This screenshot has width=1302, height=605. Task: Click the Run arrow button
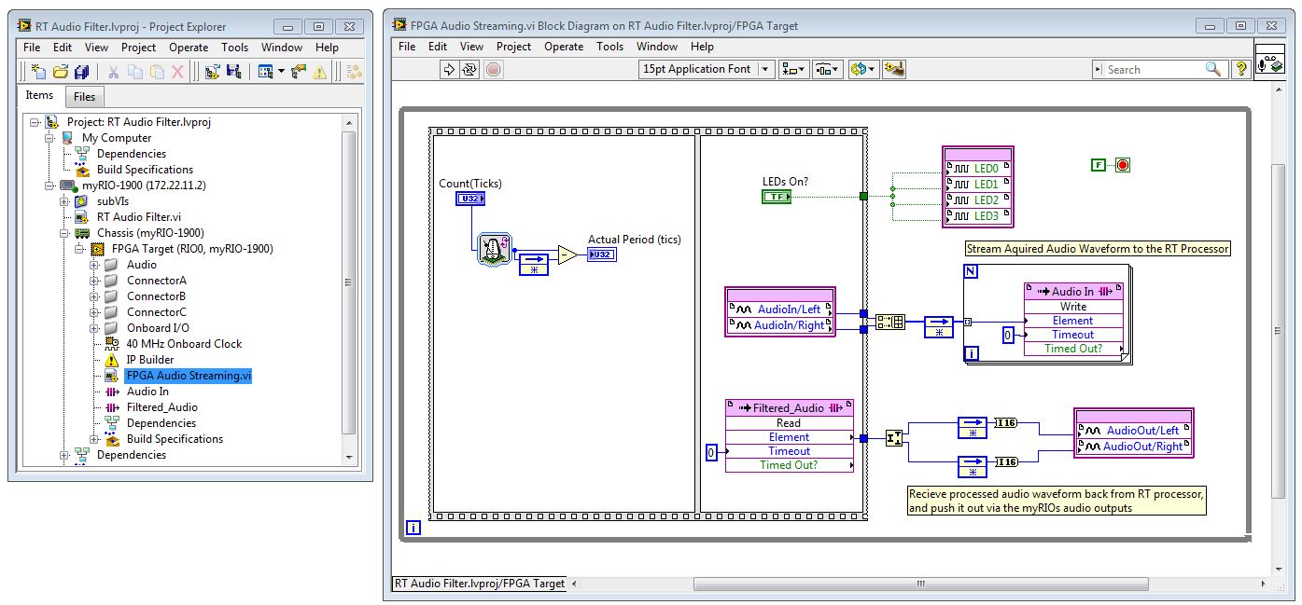(x=449, y=69)
